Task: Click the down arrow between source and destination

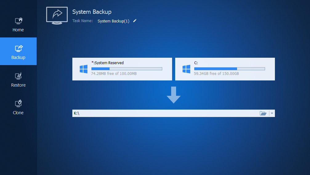Action: (x=174, y=95)
